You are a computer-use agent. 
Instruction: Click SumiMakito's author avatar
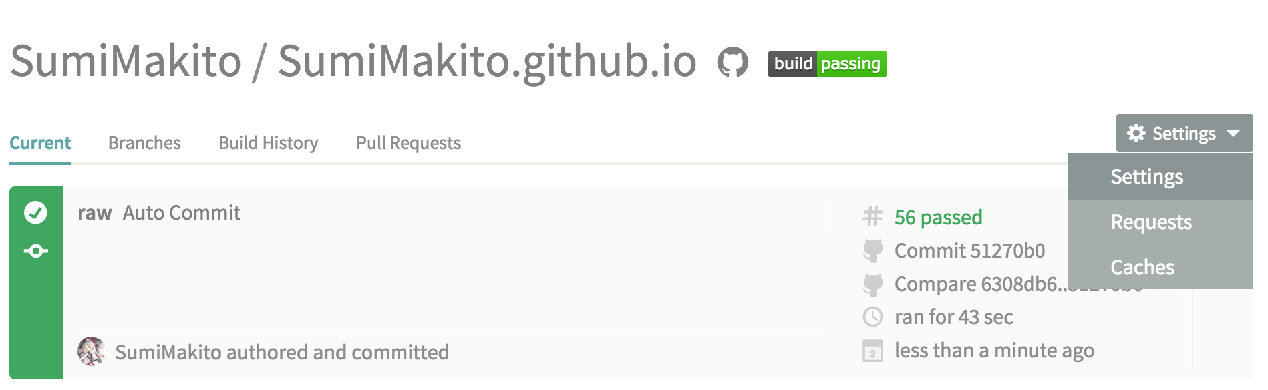coord(91,351)
